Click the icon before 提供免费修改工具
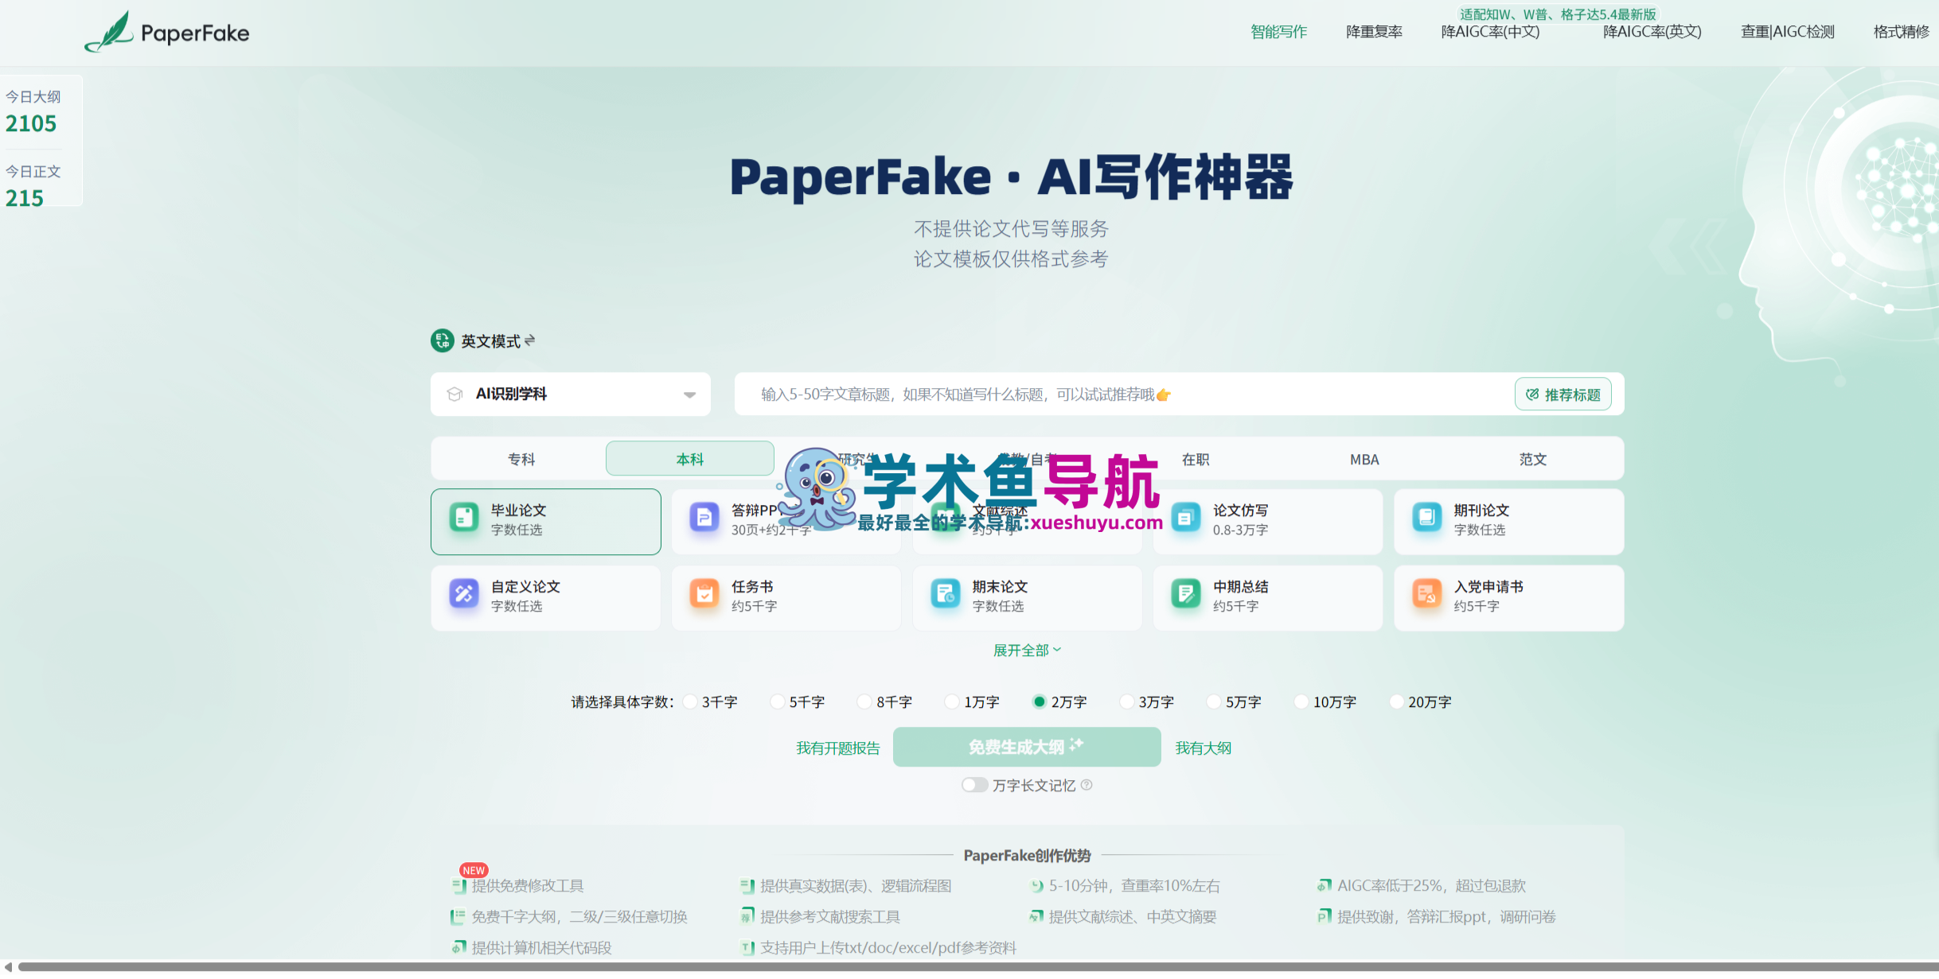This screenshot has height=979, width=1939. pos(458,886)
